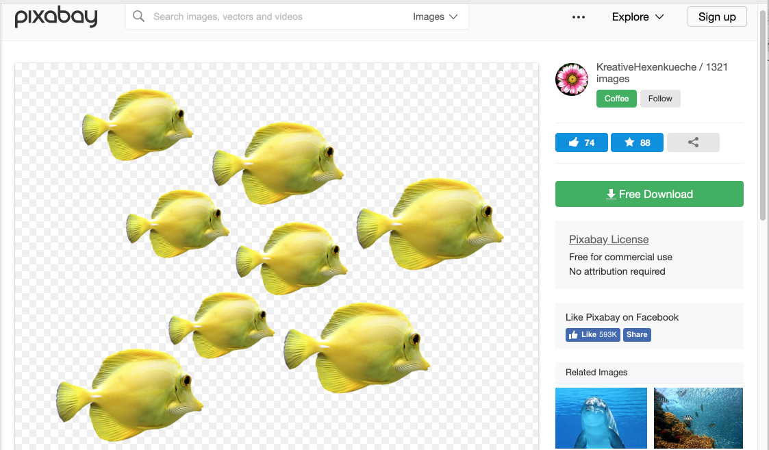
Task: Favorite the image with star button
Action: [637, 142]
